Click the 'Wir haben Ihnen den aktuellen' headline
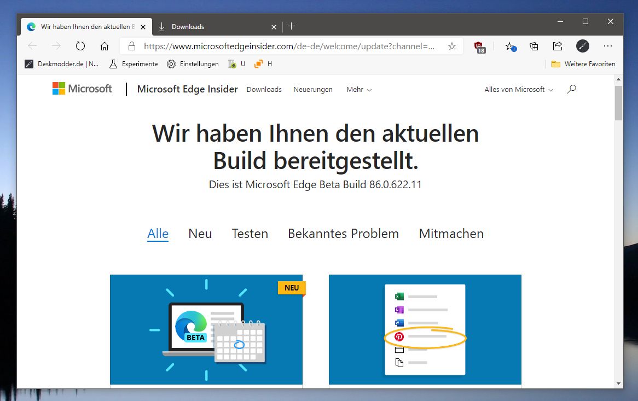The width and height of the screenshot is (638, 401). point(315,147)
